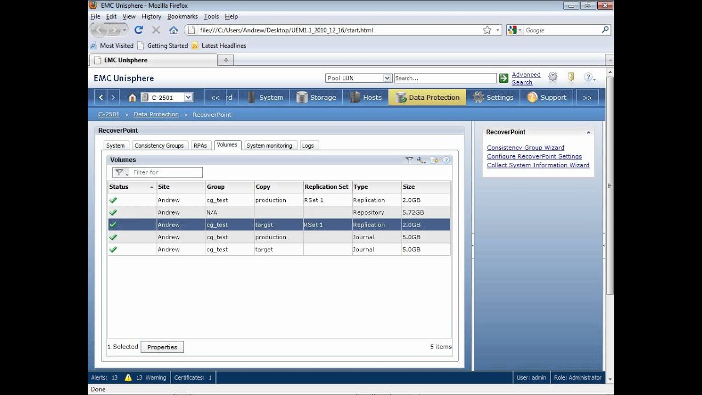The image size is (702, 395).
Task: Open the list all tabs dropdown
Action: point(609,60)
